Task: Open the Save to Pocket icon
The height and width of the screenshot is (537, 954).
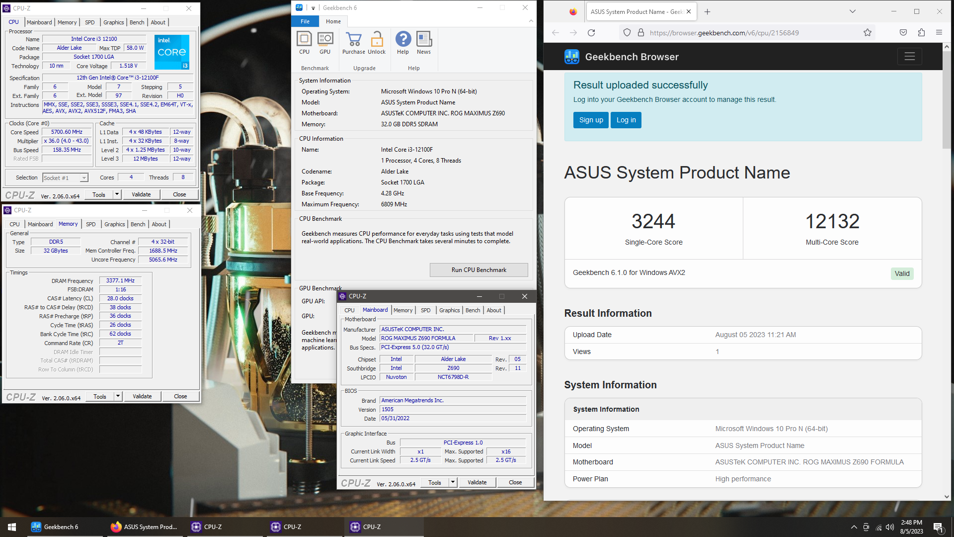Action: (903, 33)
